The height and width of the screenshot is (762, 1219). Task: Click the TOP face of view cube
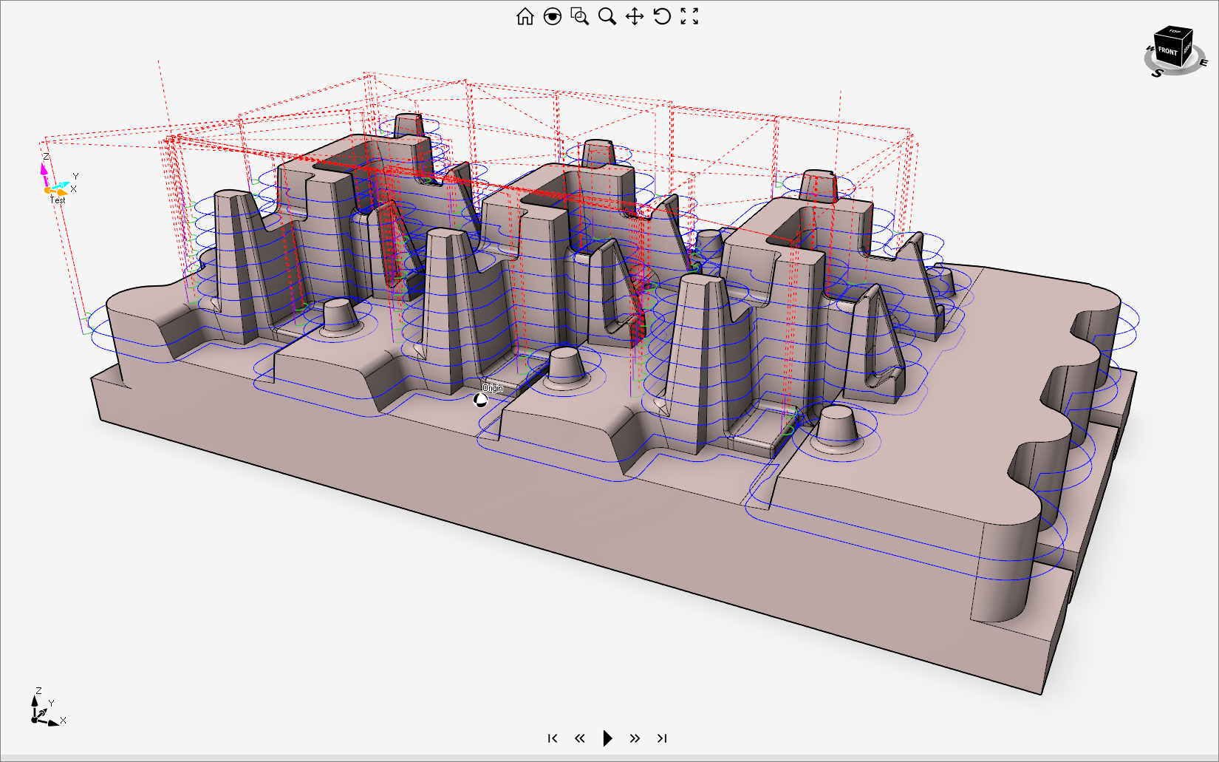(x=1174, y=33)
